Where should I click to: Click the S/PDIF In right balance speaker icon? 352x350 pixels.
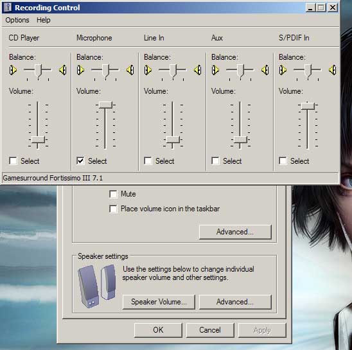point(333,70)
